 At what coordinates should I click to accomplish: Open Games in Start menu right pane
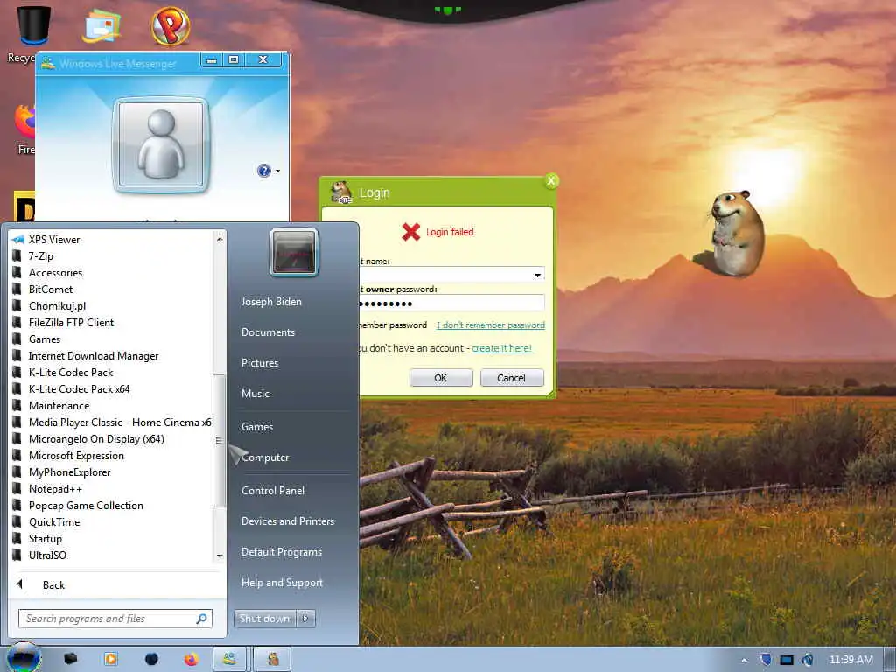(x=257, y=426)
